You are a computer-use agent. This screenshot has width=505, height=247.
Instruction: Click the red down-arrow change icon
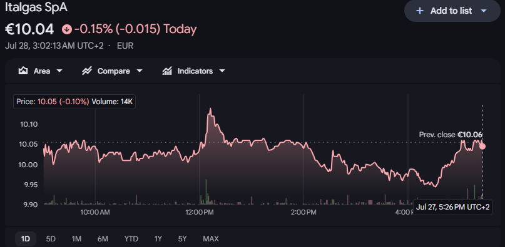pos(67,29)
